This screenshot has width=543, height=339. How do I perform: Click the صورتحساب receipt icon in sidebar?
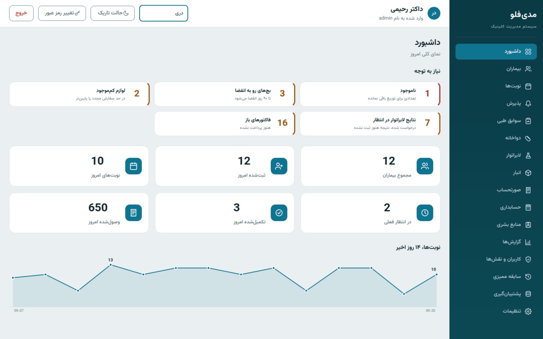click(x=528, y=190)
